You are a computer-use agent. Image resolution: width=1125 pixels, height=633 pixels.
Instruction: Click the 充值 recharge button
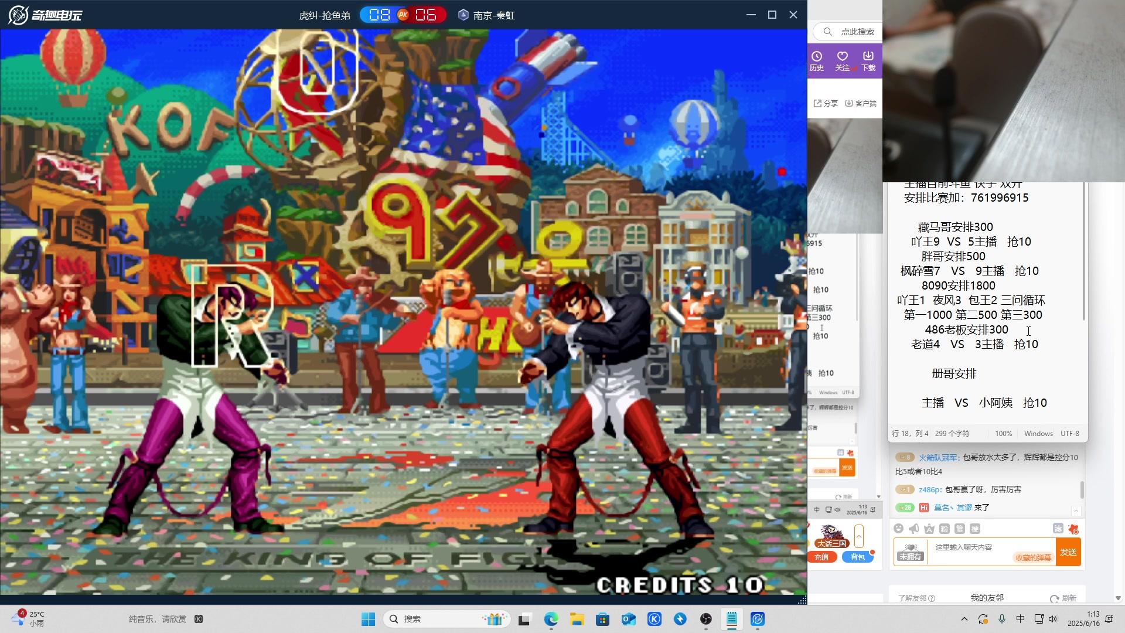(x=821, y=557)
